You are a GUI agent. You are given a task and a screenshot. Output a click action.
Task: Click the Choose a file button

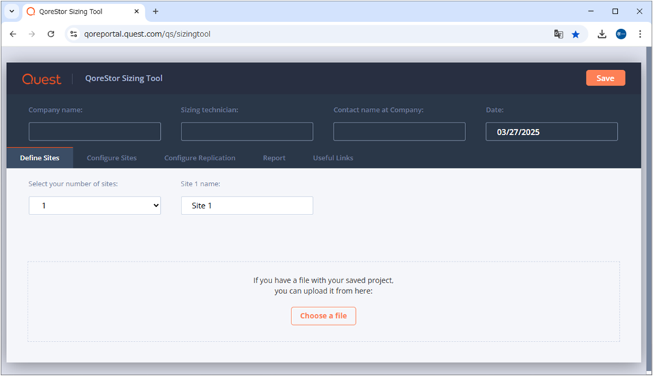click(x=324, y=316)
